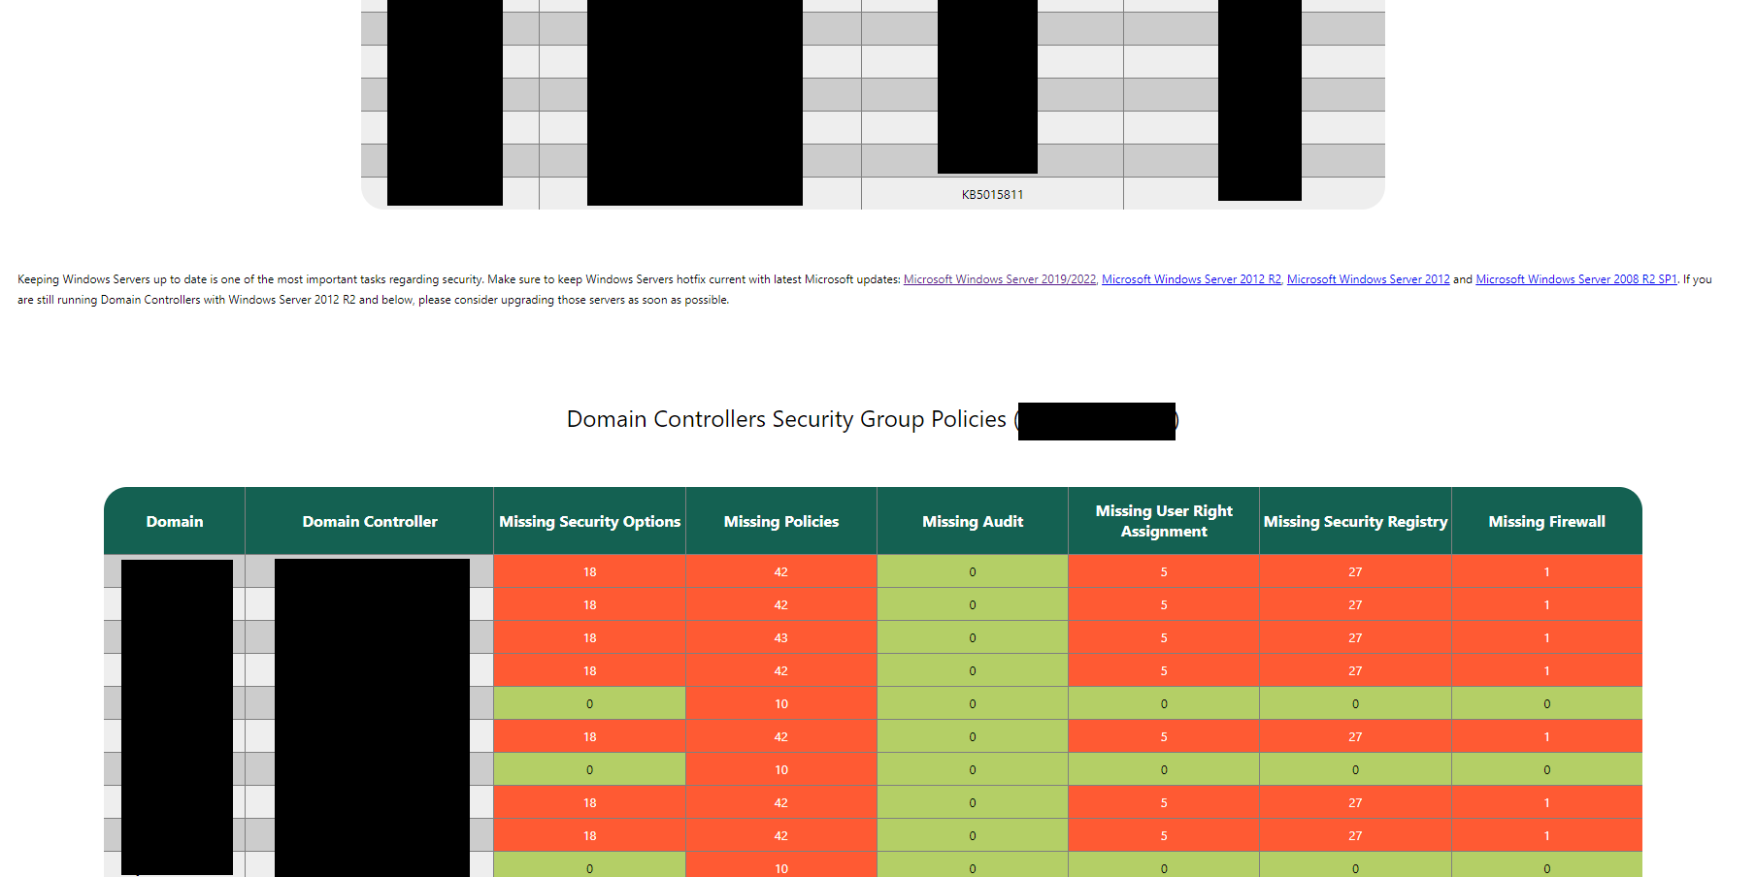1756x877 pixels.
Task: Open the Microsoft Windows Server 2019/2022 link
Action: (999, 279)
